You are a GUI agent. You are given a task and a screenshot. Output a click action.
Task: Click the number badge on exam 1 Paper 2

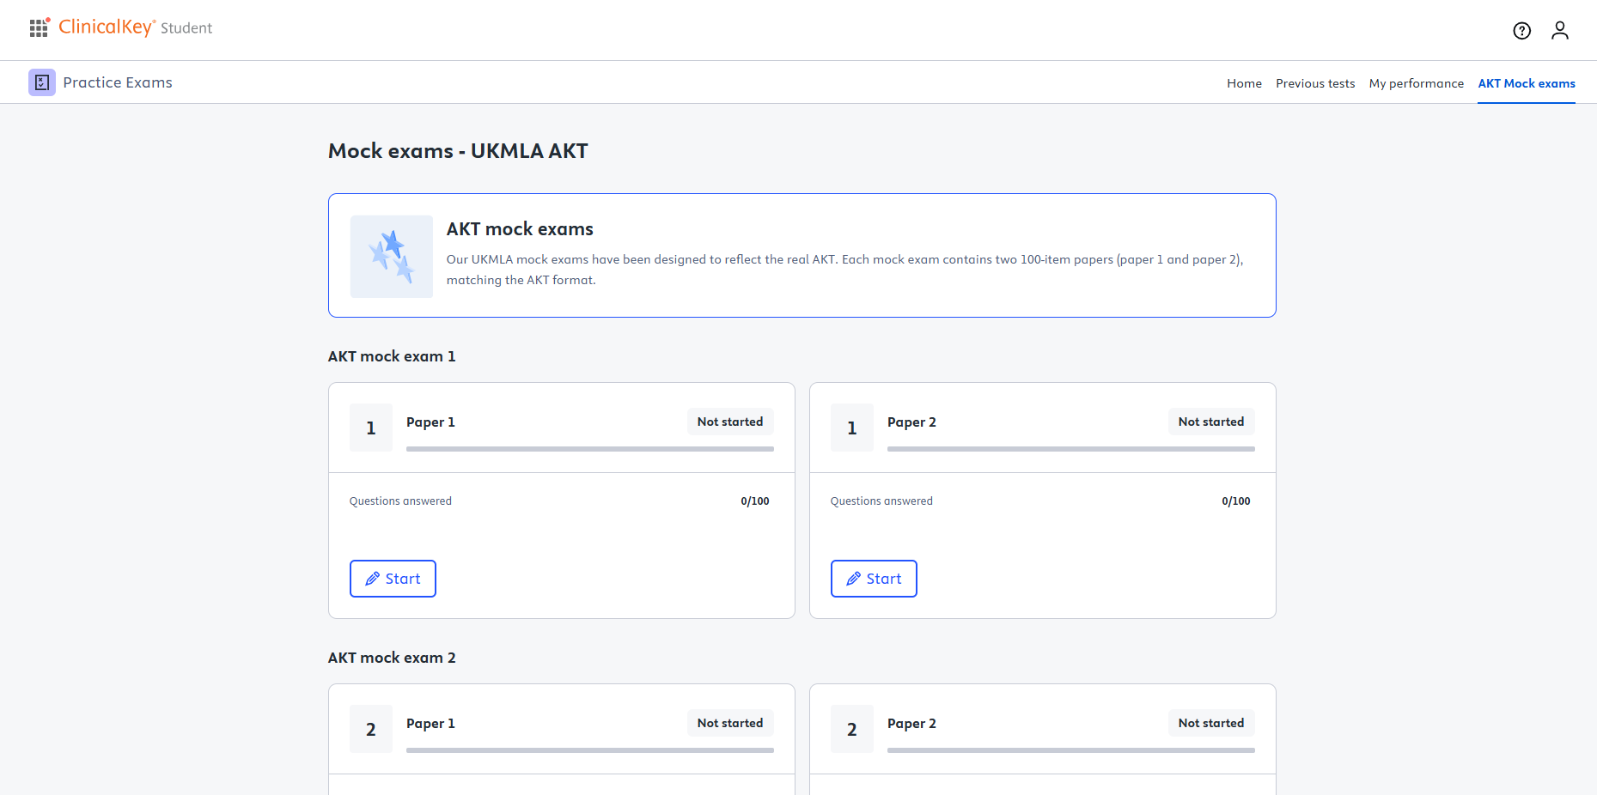(852, 428)
